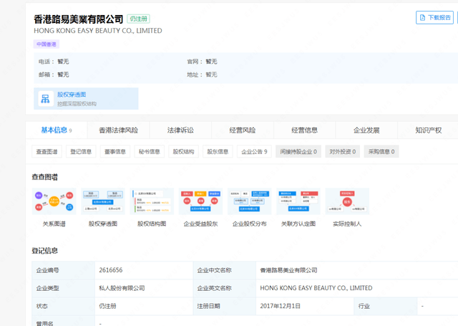The width and height of the screenshot is (458, 326).
Task: Select the 企业编号 value 2616656
Action: [x=111, y=270]
